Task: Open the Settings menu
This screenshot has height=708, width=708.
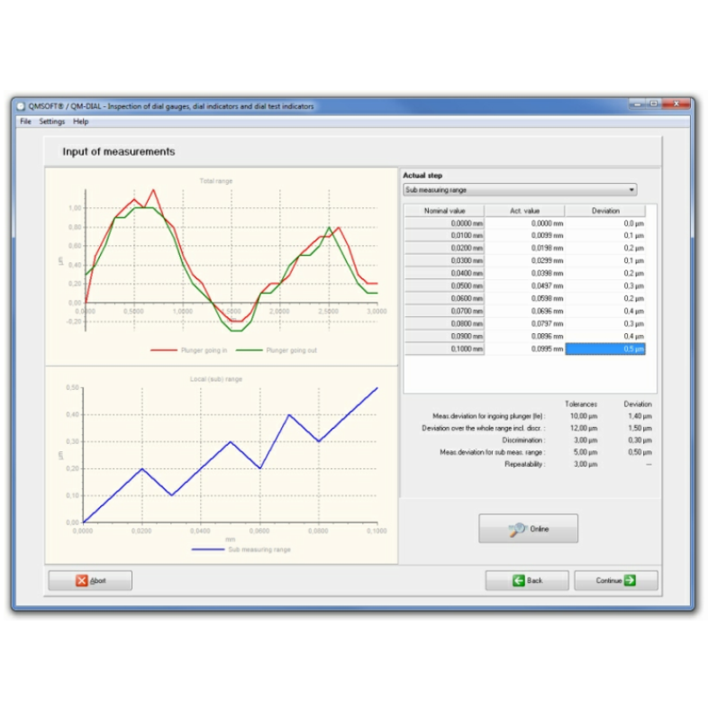Action: click(x=51, y=122)
